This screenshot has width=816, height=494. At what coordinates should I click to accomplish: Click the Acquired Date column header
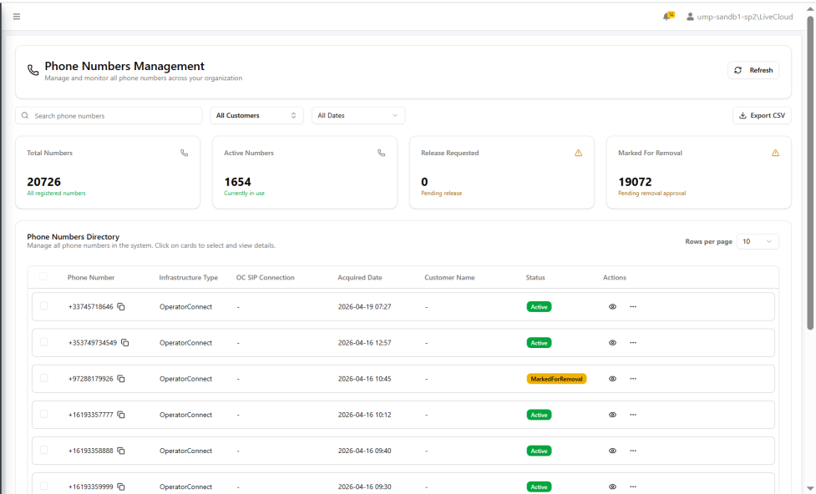point(360,278)
